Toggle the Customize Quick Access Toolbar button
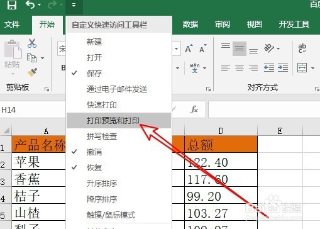Image resolution: width=320 pixels, height=229 pixels. (74, 5)
